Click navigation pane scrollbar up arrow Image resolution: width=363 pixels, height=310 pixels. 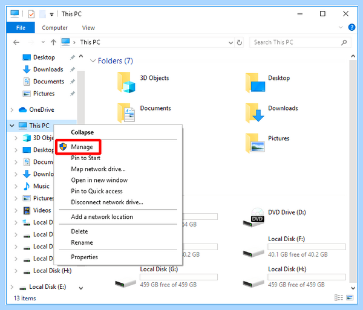[81, 56]
